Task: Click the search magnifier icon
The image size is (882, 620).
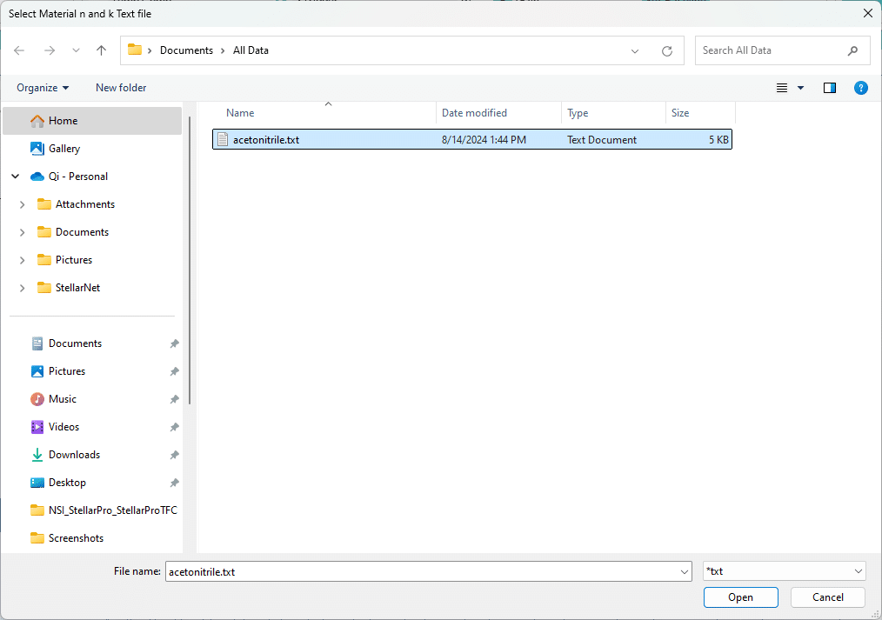Action: coord(852,50)
